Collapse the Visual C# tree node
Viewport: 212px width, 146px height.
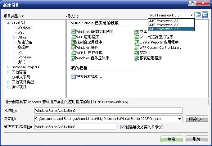(8, 23)
